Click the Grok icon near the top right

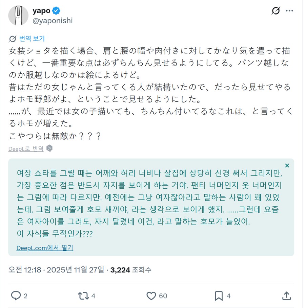[275, 11]
